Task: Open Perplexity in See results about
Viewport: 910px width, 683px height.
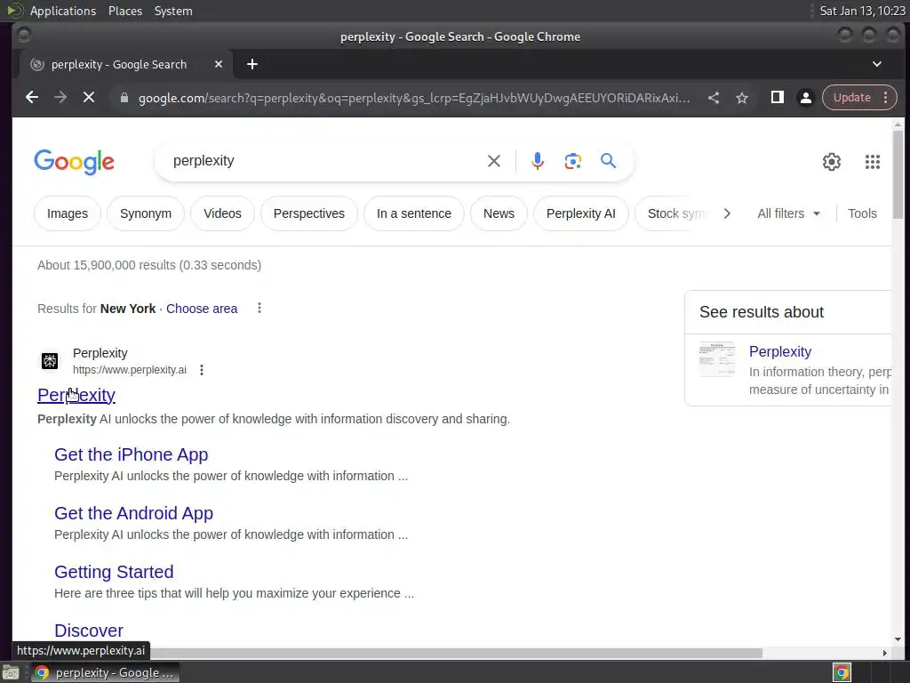Action: [780, 352]
